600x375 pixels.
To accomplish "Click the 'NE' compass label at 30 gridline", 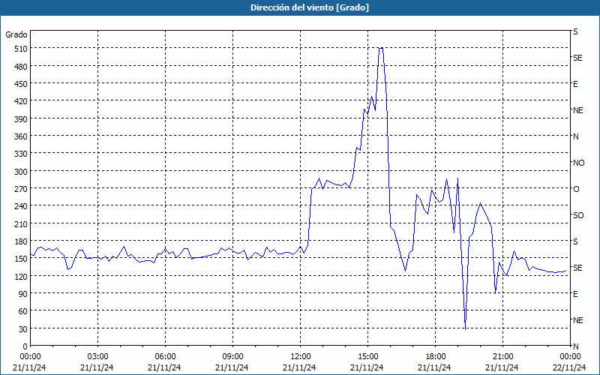I will pyautogui.click(x=577, y=320).
